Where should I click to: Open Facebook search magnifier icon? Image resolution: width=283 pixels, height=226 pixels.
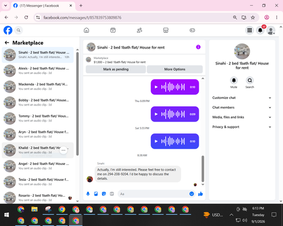pos(19,30)
